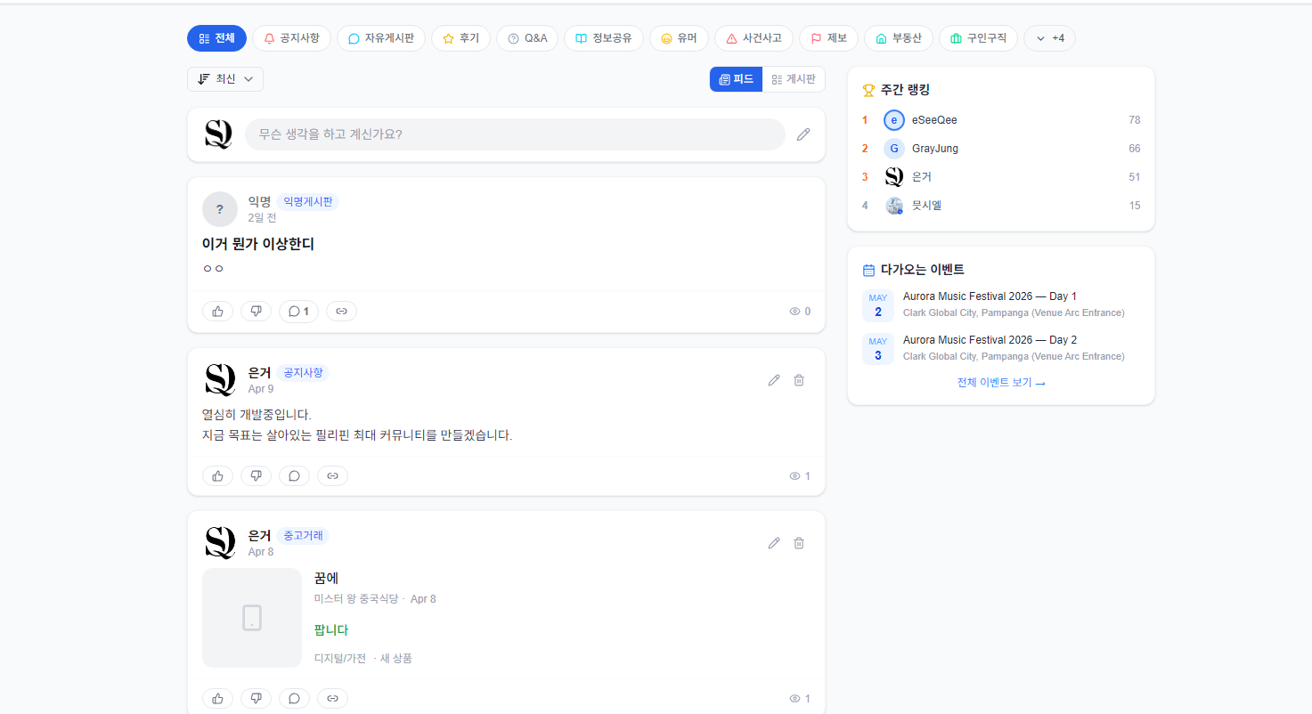
Task: Open comments on the anonymous post
Action: click(298, 312)
